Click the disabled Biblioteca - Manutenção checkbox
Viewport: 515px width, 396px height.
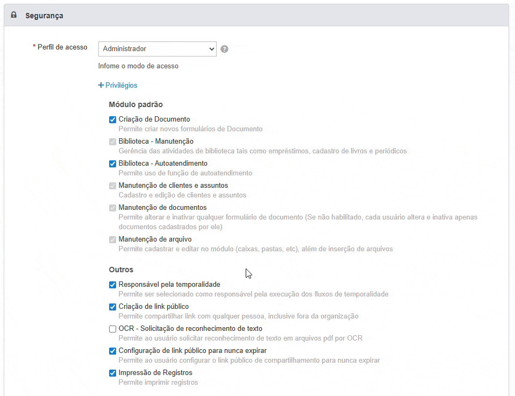(x=112, y=142)
